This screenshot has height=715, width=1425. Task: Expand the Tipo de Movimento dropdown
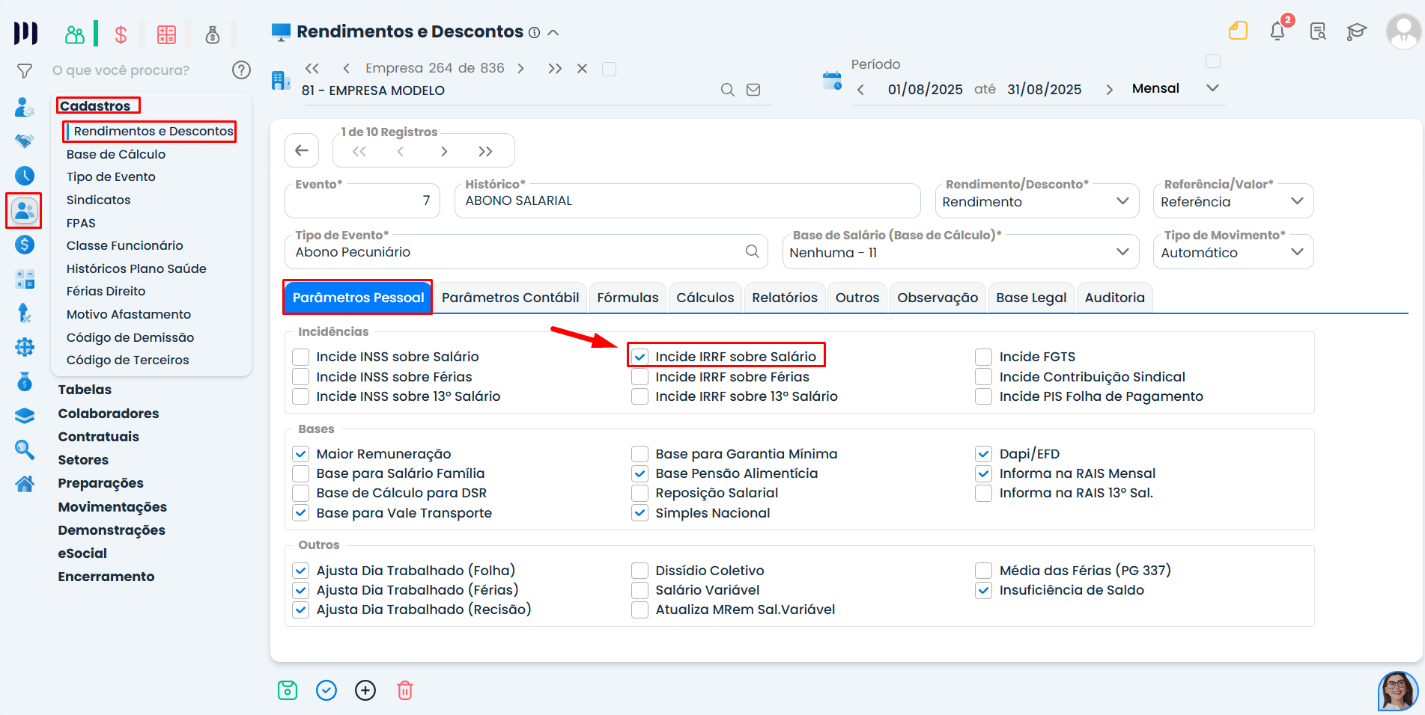(x=1233, y=253)
